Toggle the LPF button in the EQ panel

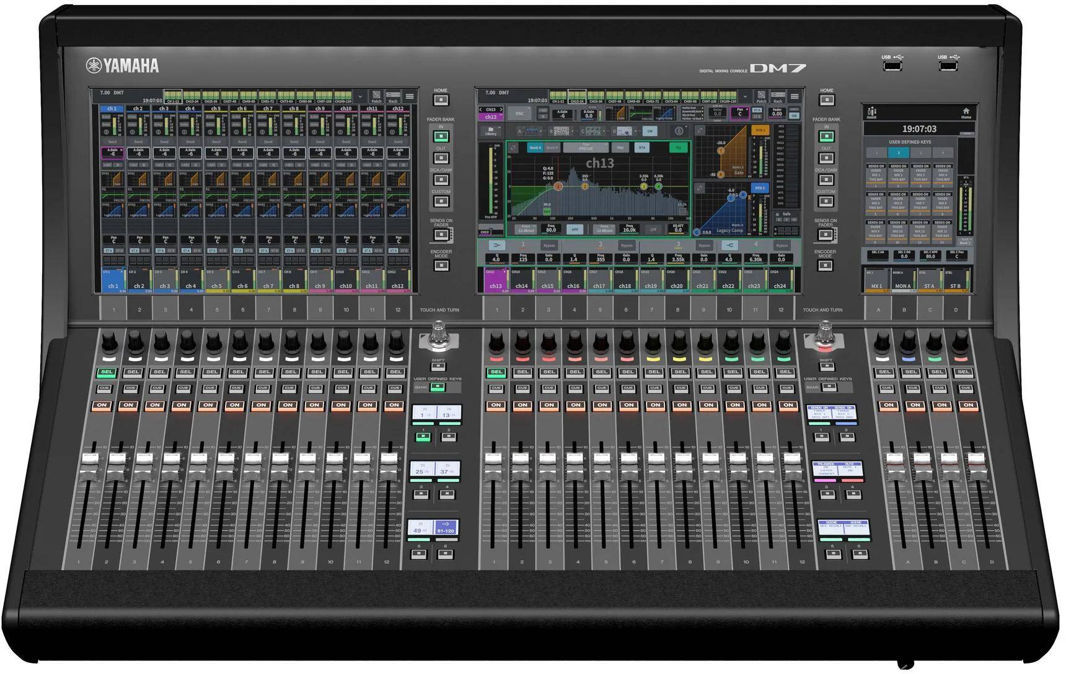(653, 230)
